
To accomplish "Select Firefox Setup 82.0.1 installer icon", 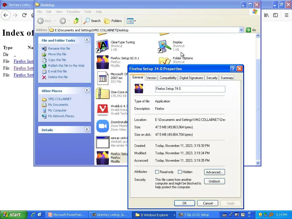I will pyautogui.click(x=102, y=62).
